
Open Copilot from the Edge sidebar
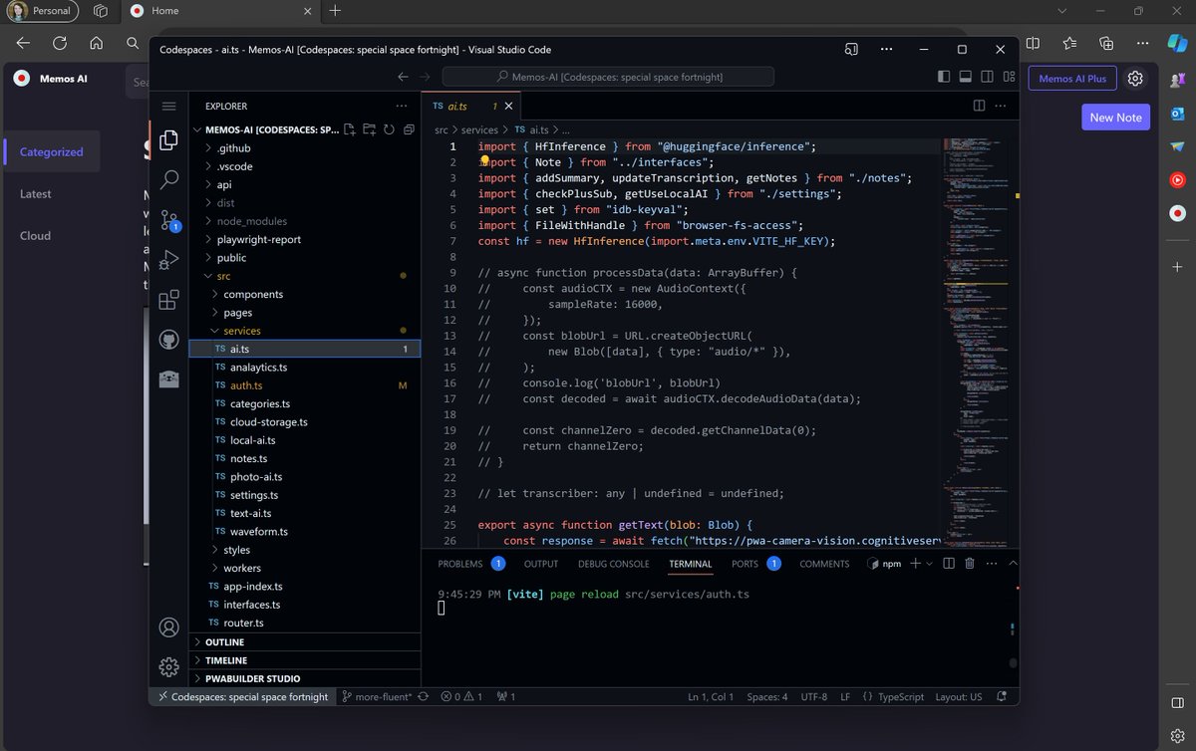[1177, 44]
